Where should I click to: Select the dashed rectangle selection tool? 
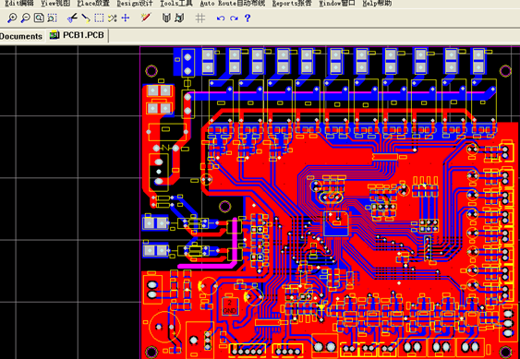click(x=99, y=18)
